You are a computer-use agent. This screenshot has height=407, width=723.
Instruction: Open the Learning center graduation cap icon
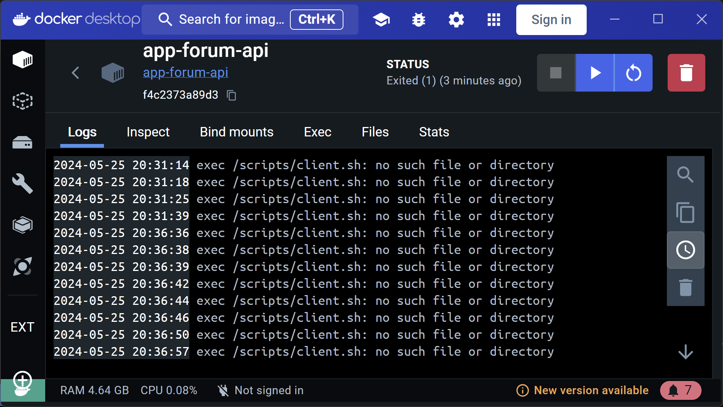tap(381, 20)
